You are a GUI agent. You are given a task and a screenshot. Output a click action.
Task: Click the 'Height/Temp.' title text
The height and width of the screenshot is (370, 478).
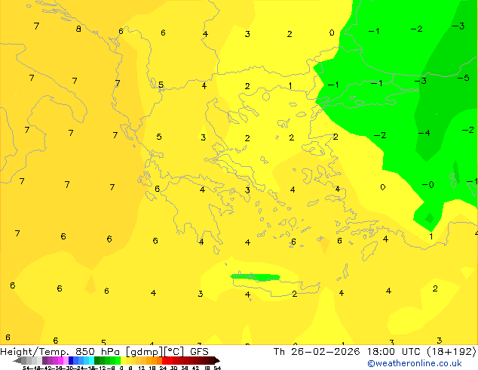pos(35,352)
